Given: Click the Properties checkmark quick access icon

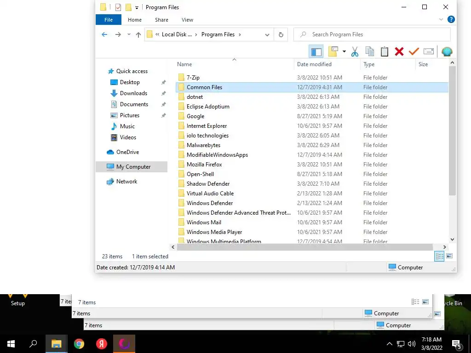Looking at the screenshot, I should [118, 7].
